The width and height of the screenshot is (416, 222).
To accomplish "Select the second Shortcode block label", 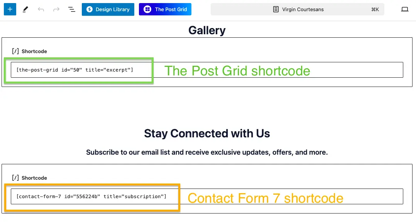I will tap(34, 178).
